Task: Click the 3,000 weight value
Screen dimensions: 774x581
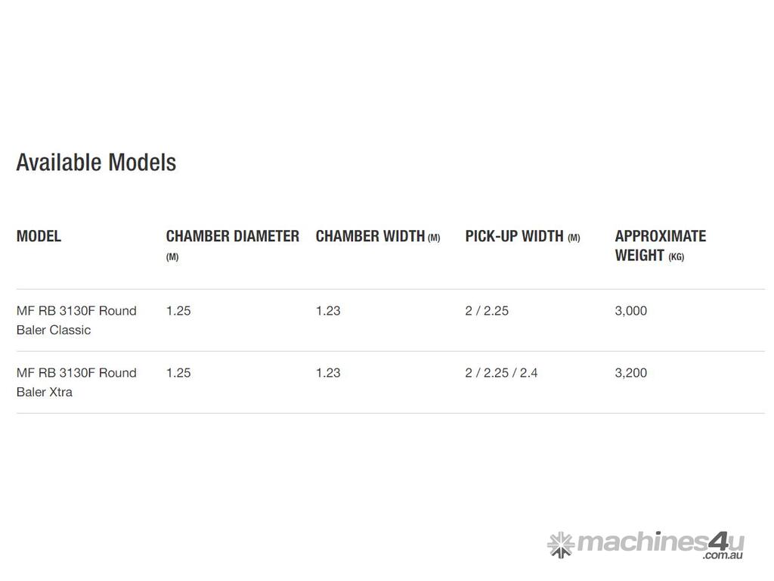Action: 630,311
